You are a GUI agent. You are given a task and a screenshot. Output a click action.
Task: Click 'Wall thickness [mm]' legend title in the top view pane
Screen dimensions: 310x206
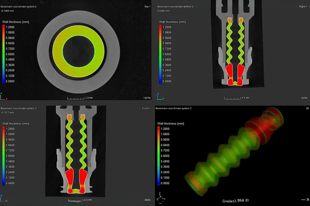15,22
